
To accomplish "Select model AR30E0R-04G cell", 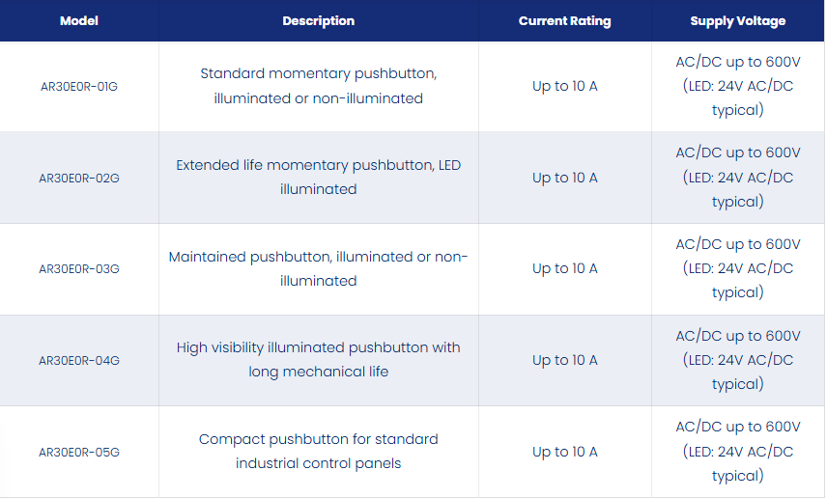I will point(79,360).
